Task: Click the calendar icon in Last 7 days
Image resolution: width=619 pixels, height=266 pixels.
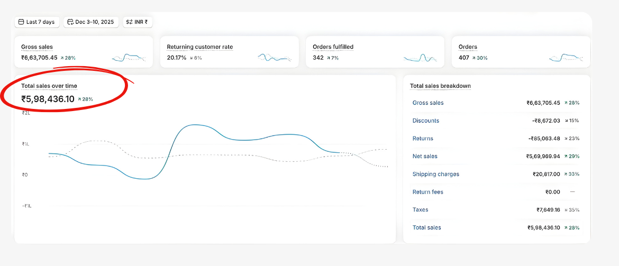Action: 21,22
